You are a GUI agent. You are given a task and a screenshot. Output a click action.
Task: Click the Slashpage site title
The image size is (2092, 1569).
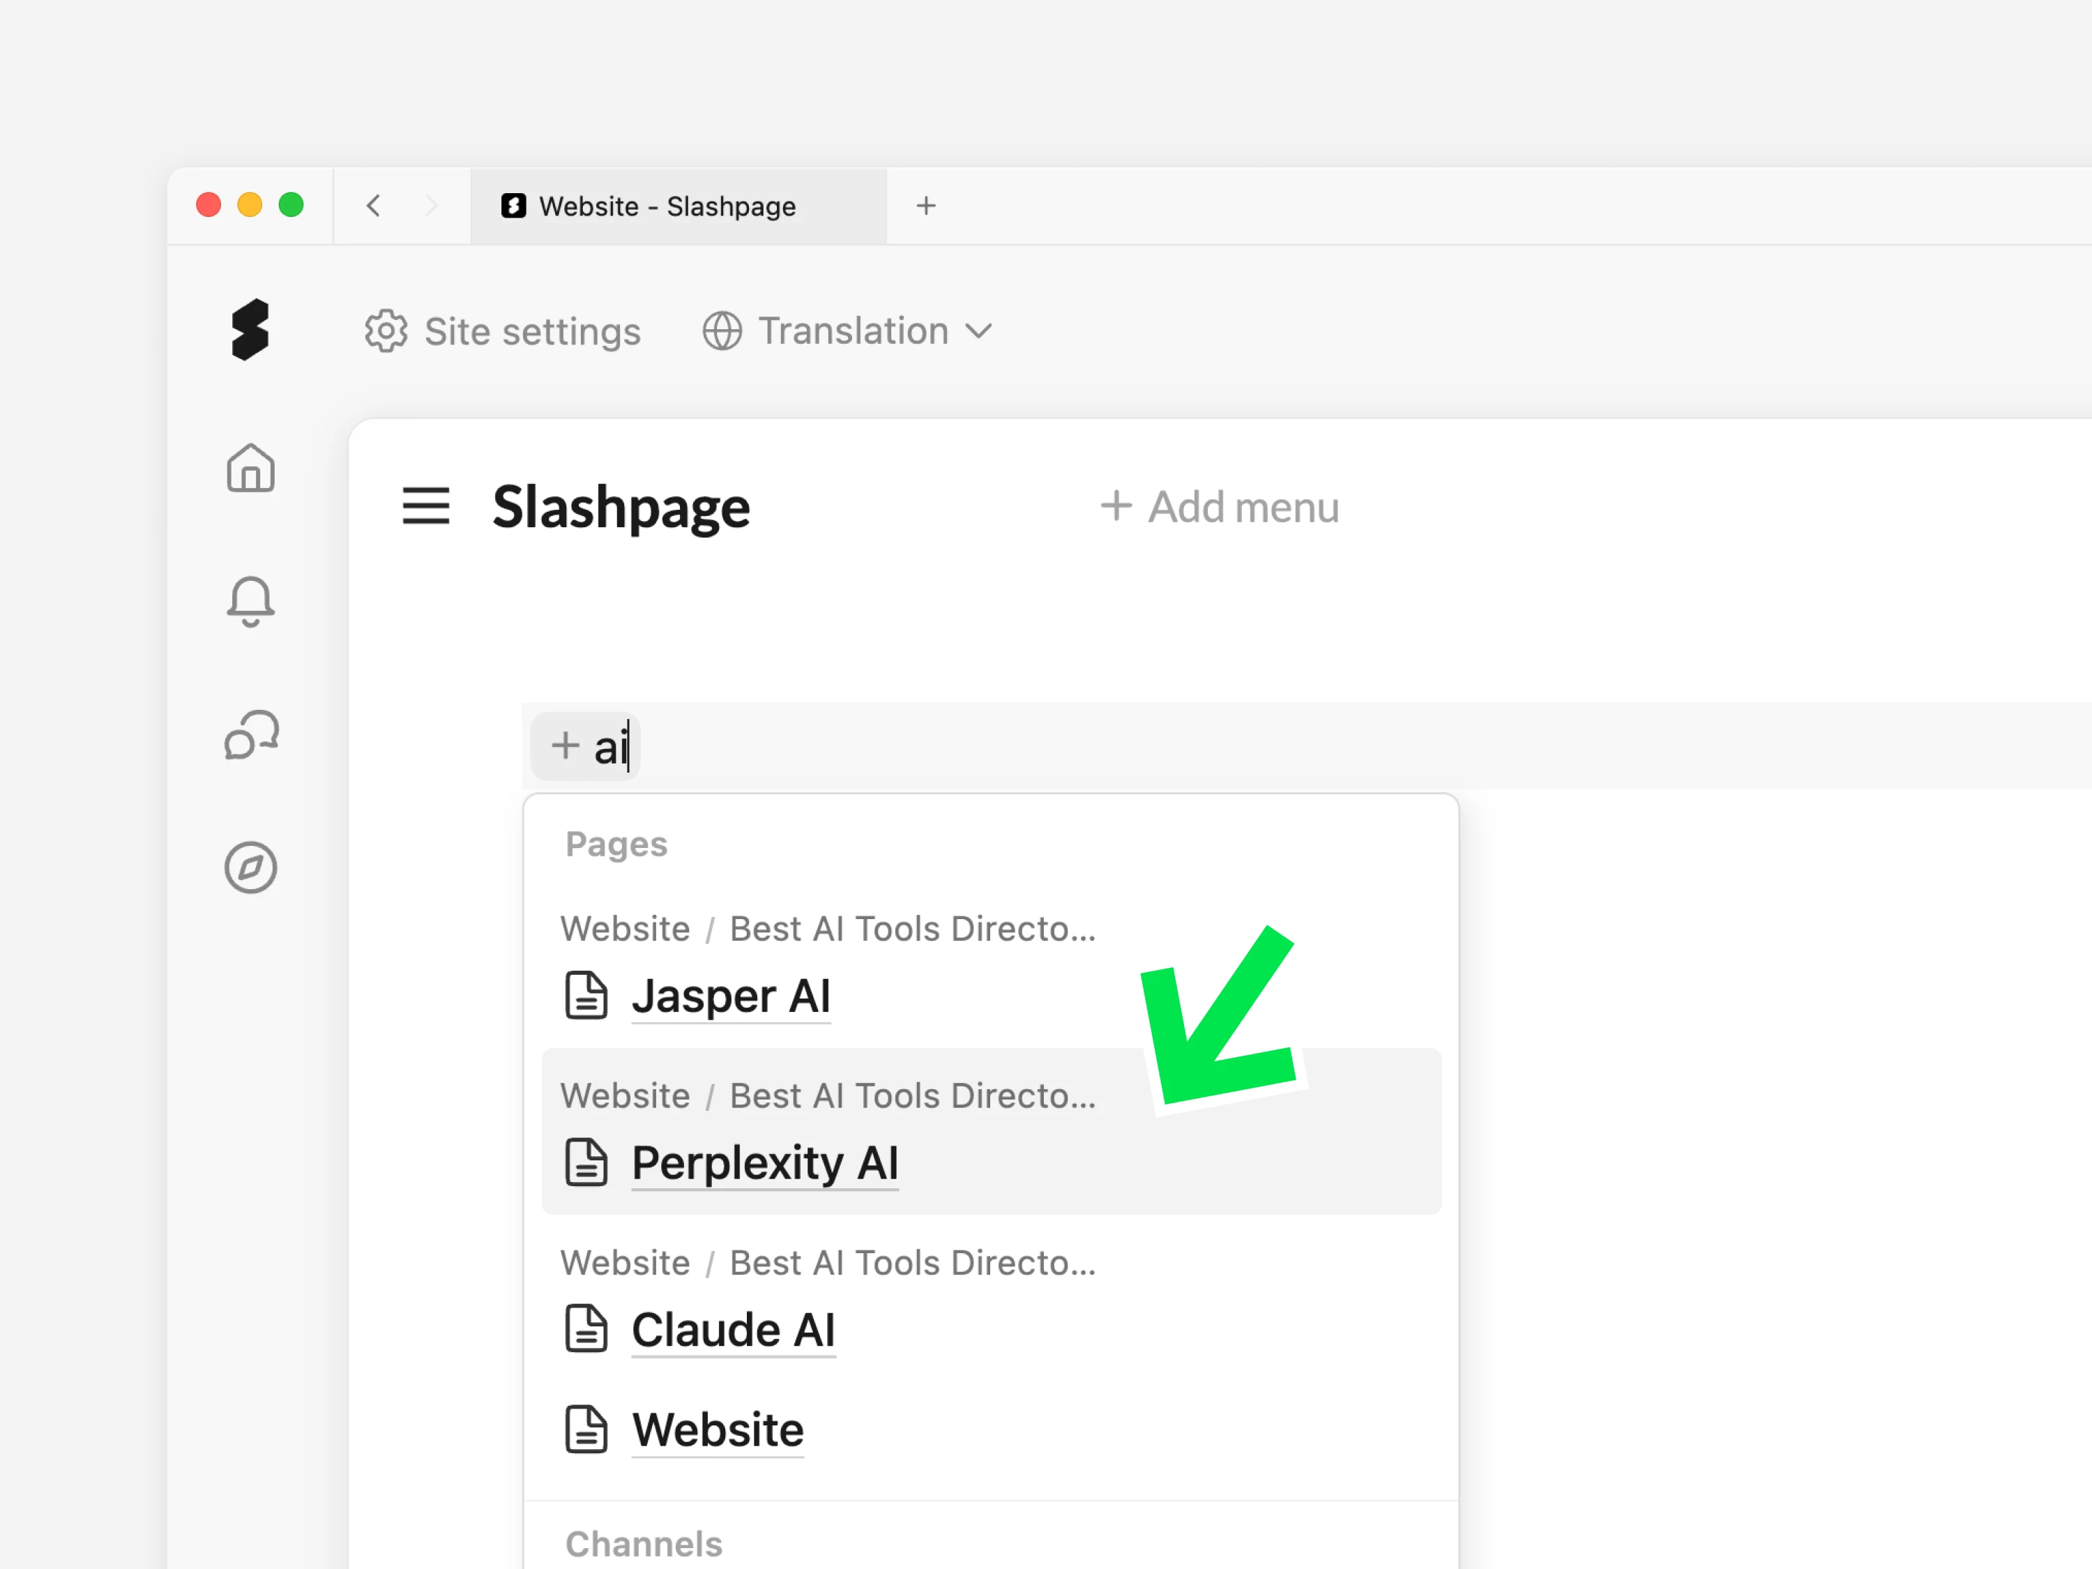point(621,509)
